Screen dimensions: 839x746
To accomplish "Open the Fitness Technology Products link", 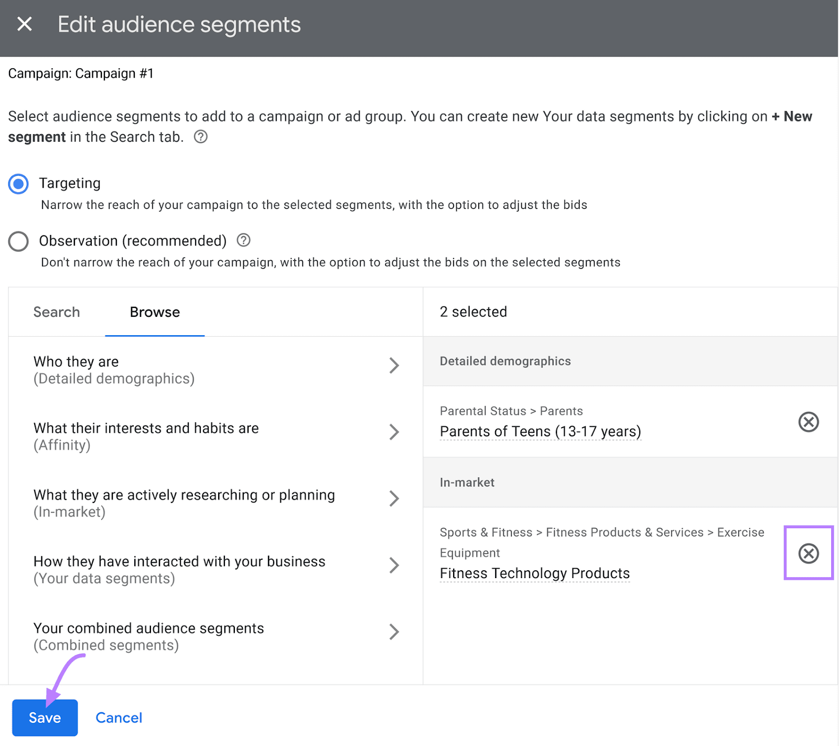I will point(534,573).
